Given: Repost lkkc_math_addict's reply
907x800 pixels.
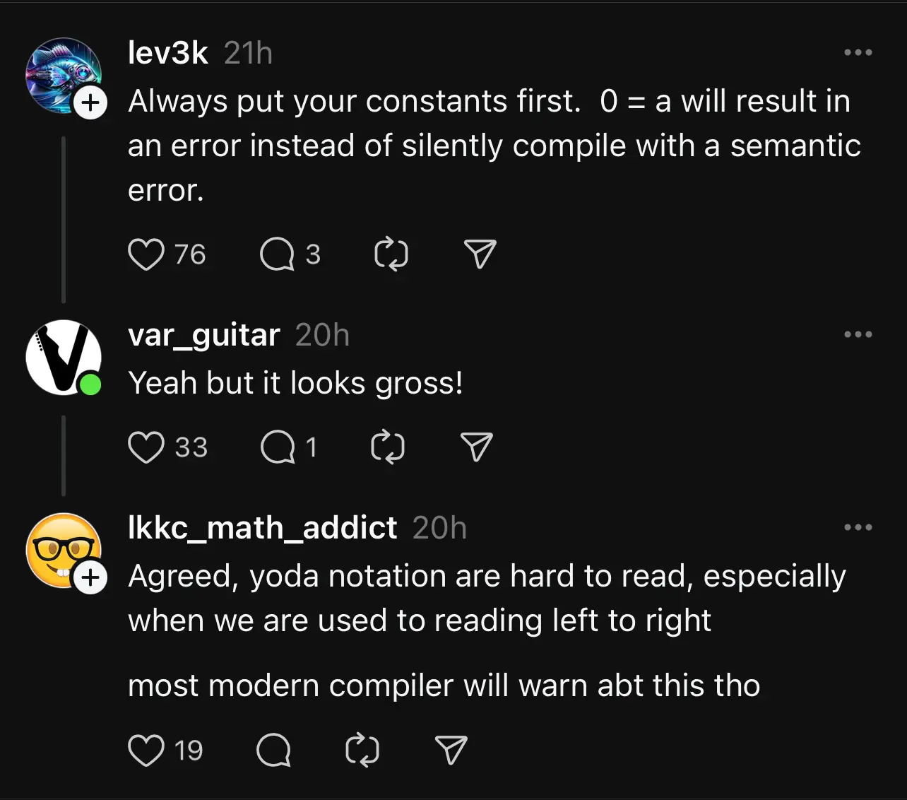Looking at the screenshot, I should [x=362, y=750].
